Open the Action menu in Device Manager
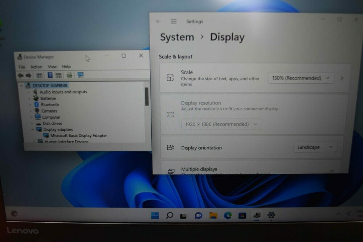Screen dimensions: 363x242 tap(36, 67)
